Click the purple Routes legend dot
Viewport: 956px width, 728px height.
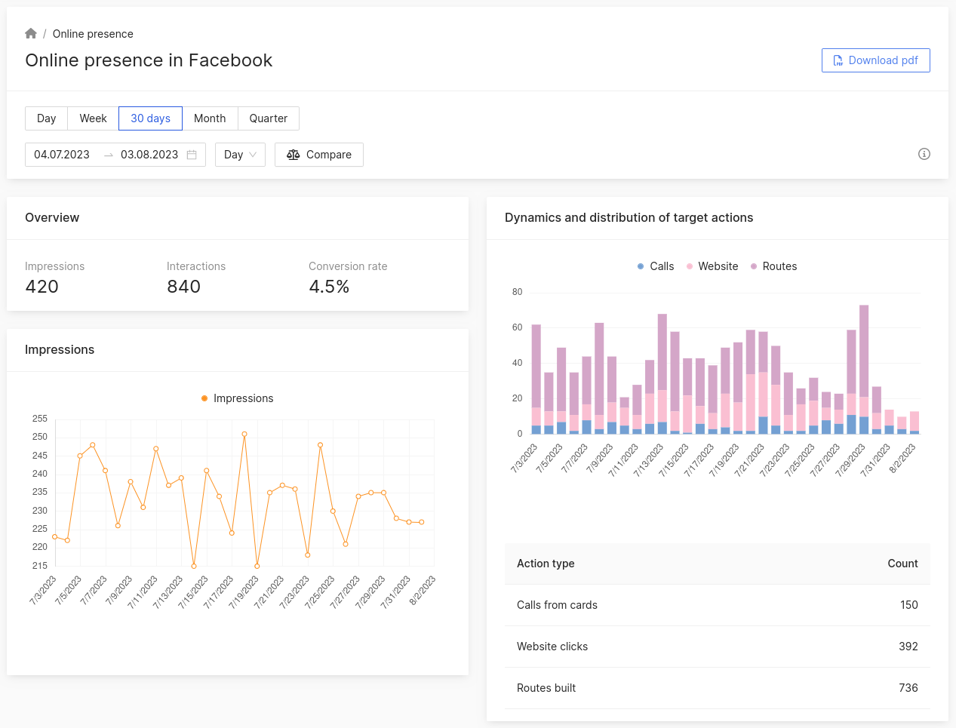pyautogui.click(x=754, y=266)
